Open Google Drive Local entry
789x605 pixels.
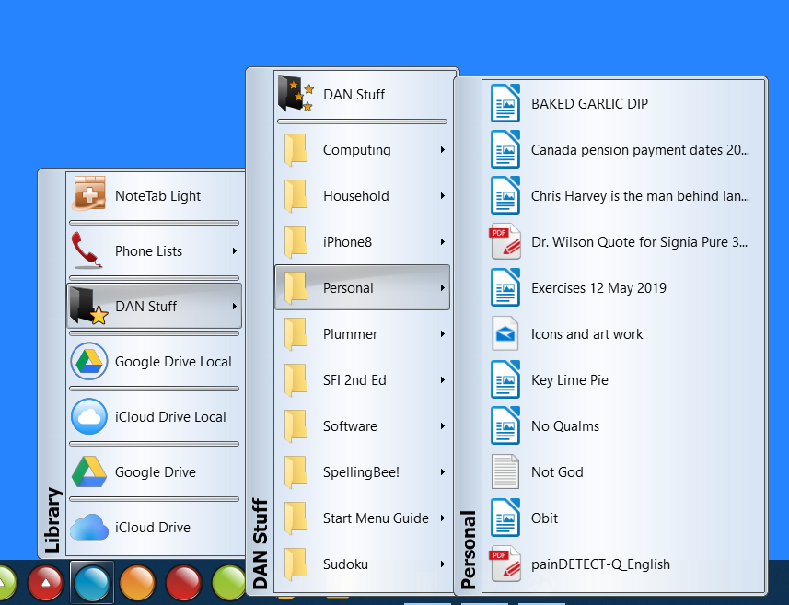pos(172,362)
